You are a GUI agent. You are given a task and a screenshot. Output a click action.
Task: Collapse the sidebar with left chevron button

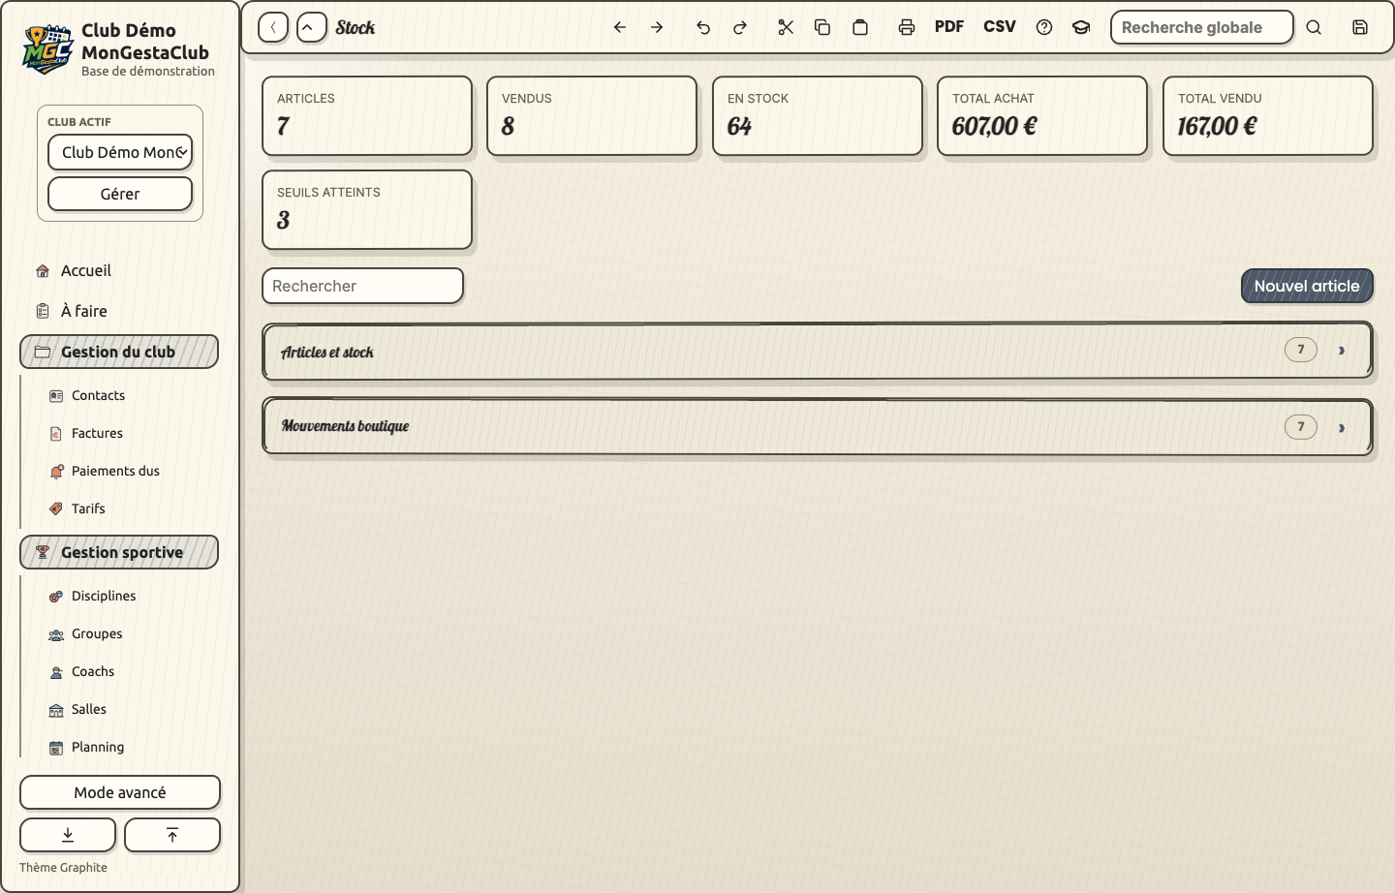pos(273,27)
